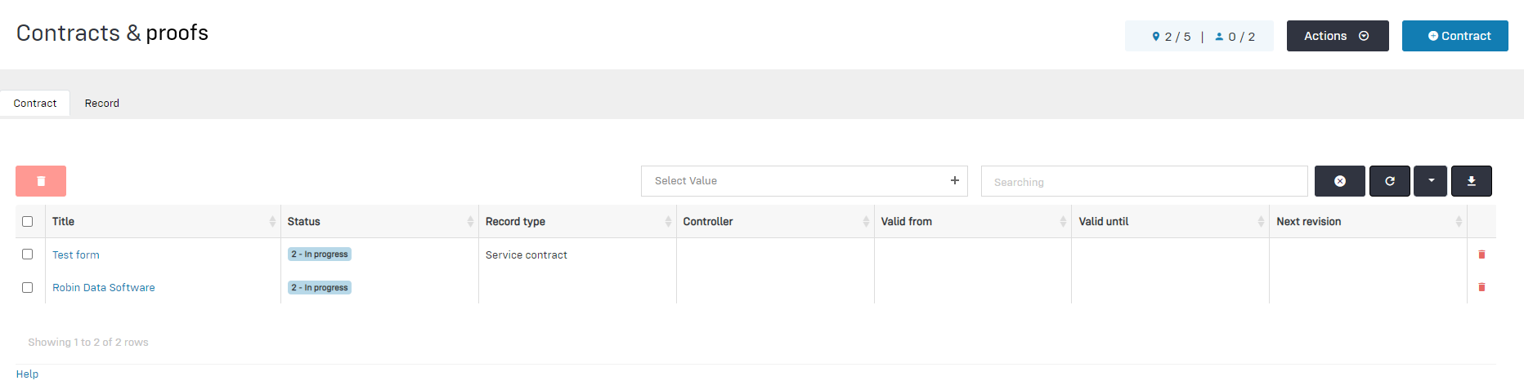Screen dimensions: 1524x385
Task: Sort table by Status column header
Action: (304, 222)
